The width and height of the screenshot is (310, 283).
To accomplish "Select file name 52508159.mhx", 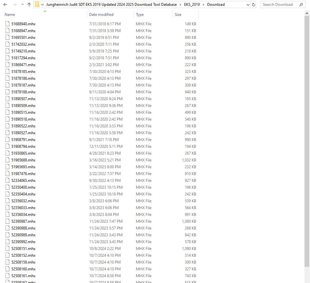I will pos(23,262).
